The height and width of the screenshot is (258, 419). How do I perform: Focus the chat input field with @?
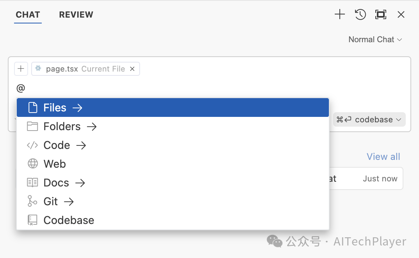coord(156,88)
